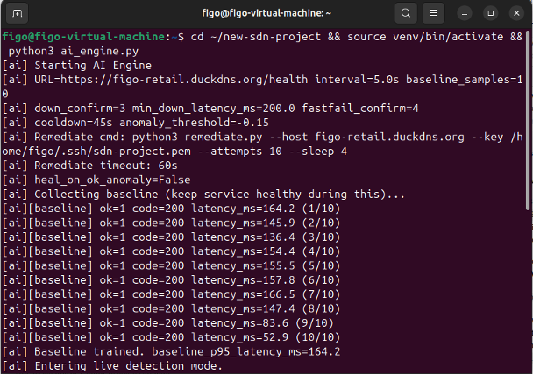The image size is (533, 375).
Task: Click the window title figo@figo-virtual-machine
Action: click(x=266, y=13)
